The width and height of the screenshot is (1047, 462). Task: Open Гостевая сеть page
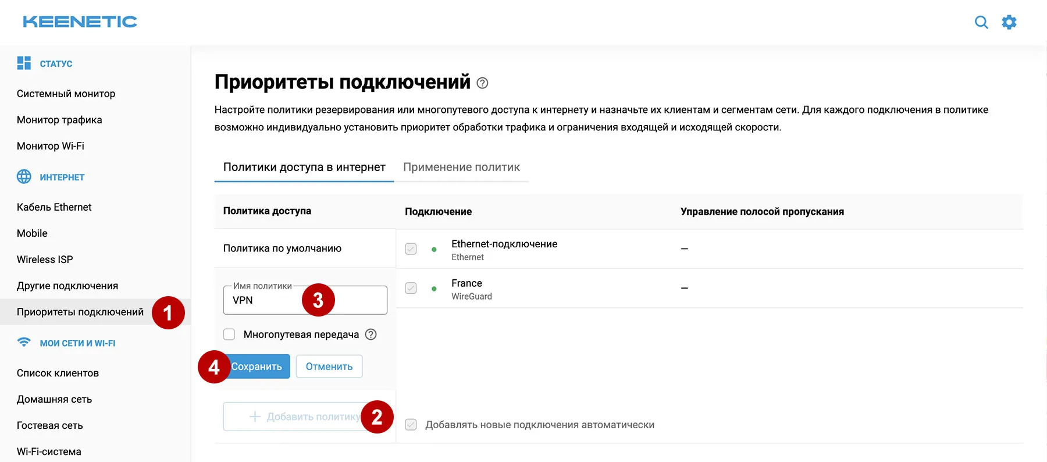(x=49, y=425)
